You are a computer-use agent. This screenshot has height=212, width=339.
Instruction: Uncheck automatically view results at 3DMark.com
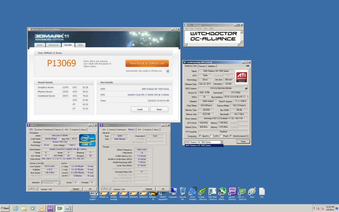click(168, 71)
